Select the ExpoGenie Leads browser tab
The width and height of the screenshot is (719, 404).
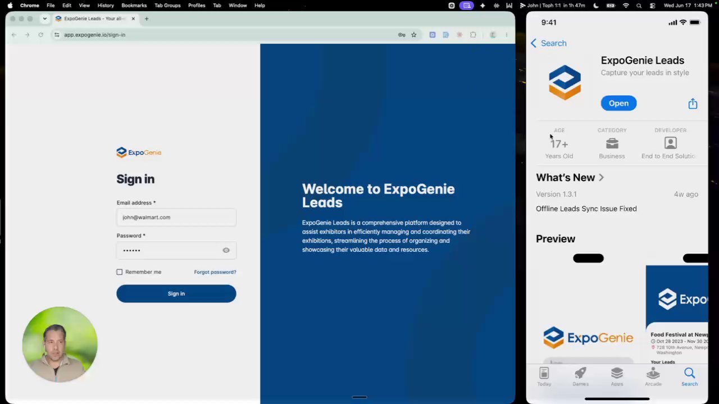(95, 19)
